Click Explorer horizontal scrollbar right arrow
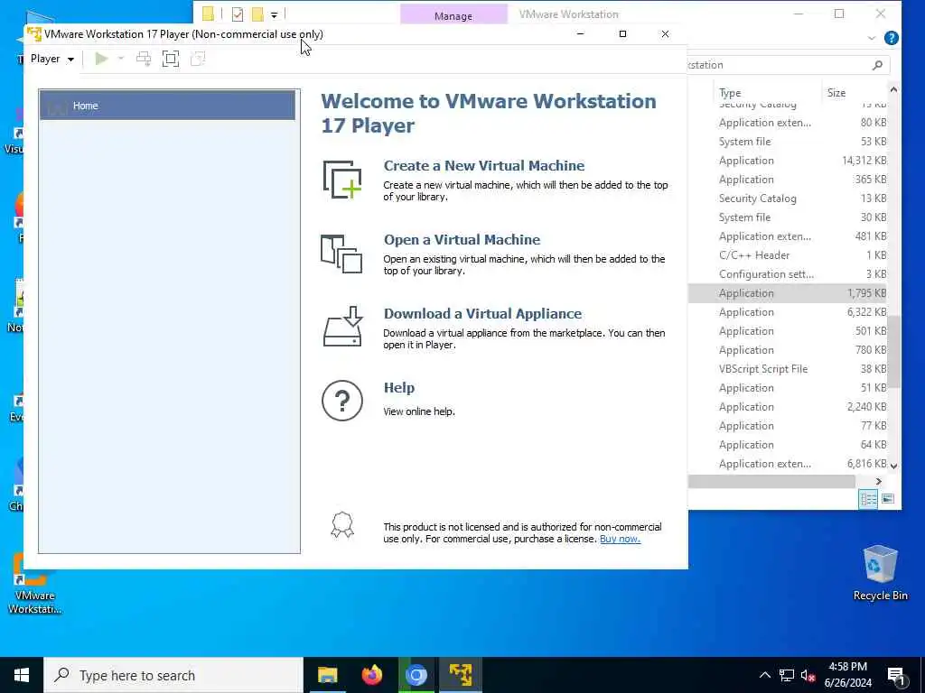 878,482
